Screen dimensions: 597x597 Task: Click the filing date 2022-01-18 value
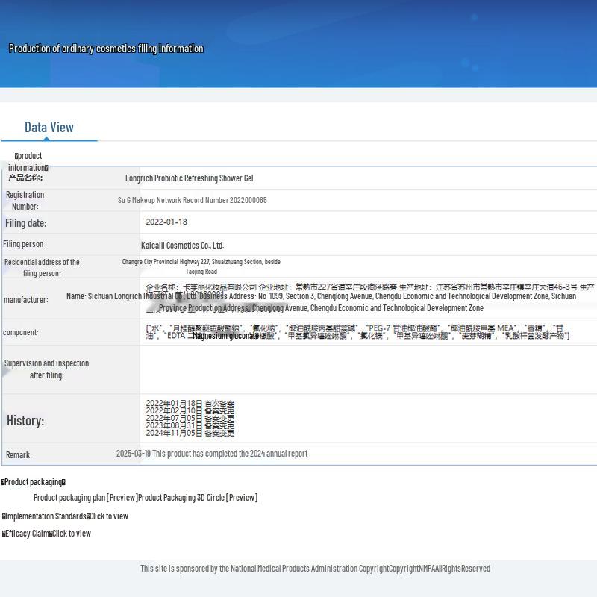(x=166, y=222)
